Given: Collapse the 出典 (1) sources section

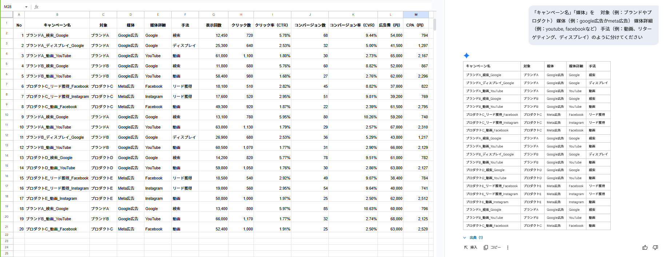Looking at the screenshot, I should tap(464, 238).
